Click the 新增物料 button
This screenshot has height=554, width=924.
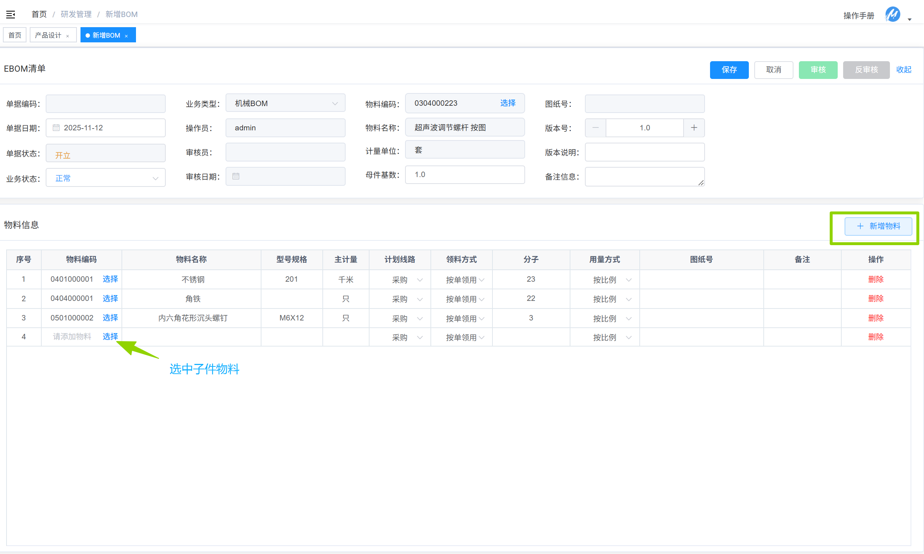pos(878,226)
